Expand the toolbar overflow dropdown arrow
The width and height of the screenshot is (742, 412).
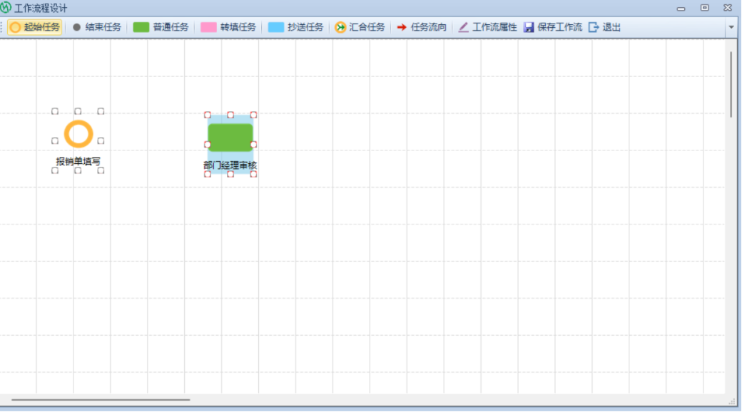click(x=731, y=27)
